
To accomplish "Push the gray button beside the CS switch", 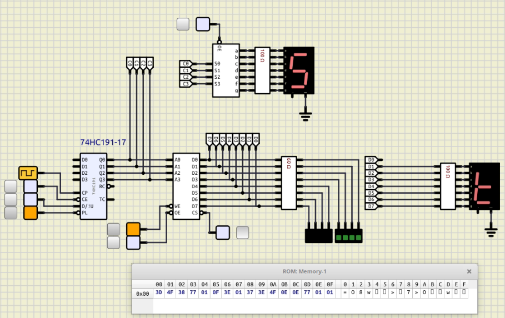I will [243, 233].
